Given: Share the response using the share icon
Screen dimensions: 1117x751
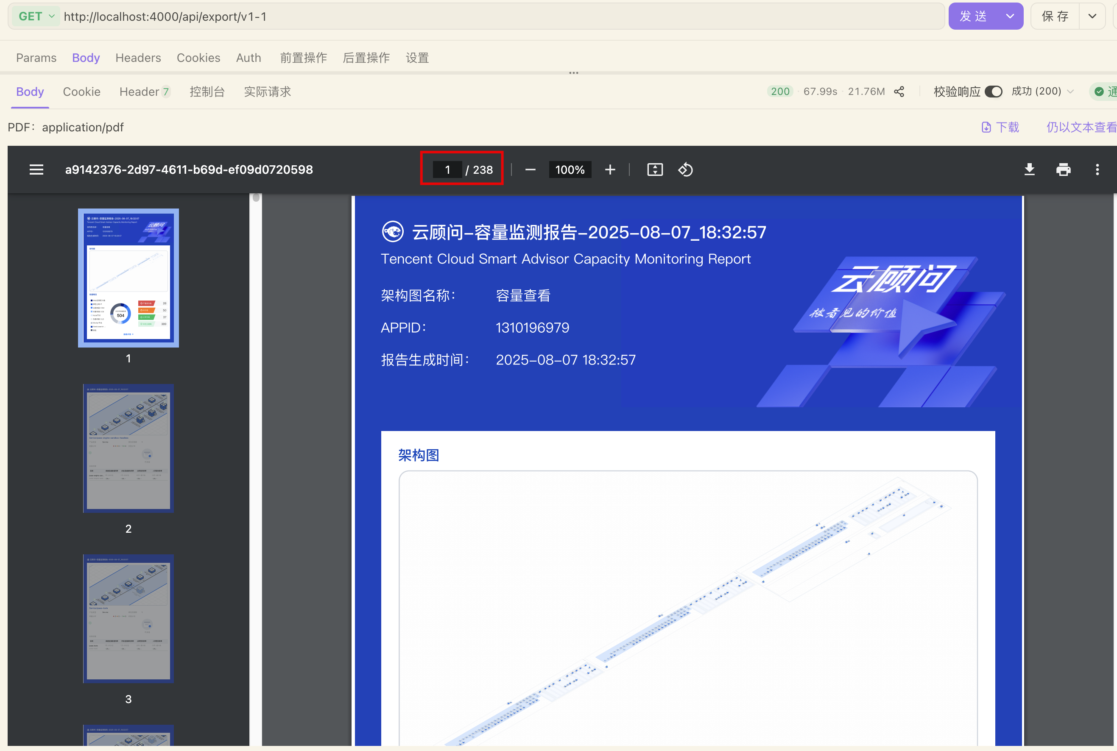Looking at the screenshot, I should (x=899, y=92).
